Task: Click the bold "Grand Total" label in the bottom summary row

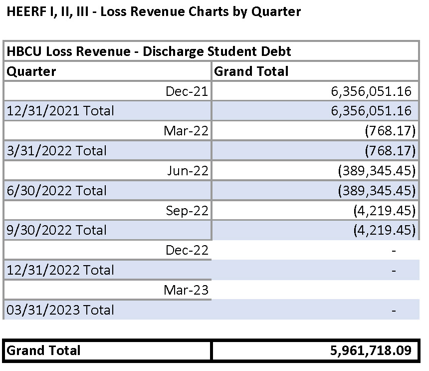Action: (43, 351)
